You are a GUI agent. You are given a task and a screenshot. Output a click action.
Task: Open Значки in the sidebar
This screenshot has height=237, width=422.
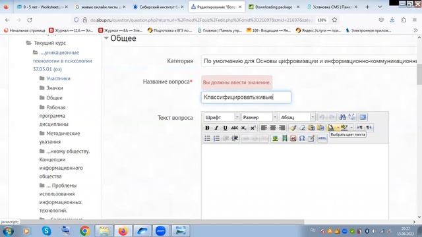click(x=55, y=88)
